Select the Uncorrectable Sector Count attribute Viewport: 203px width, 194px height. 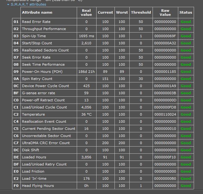[x=46, y=136]
